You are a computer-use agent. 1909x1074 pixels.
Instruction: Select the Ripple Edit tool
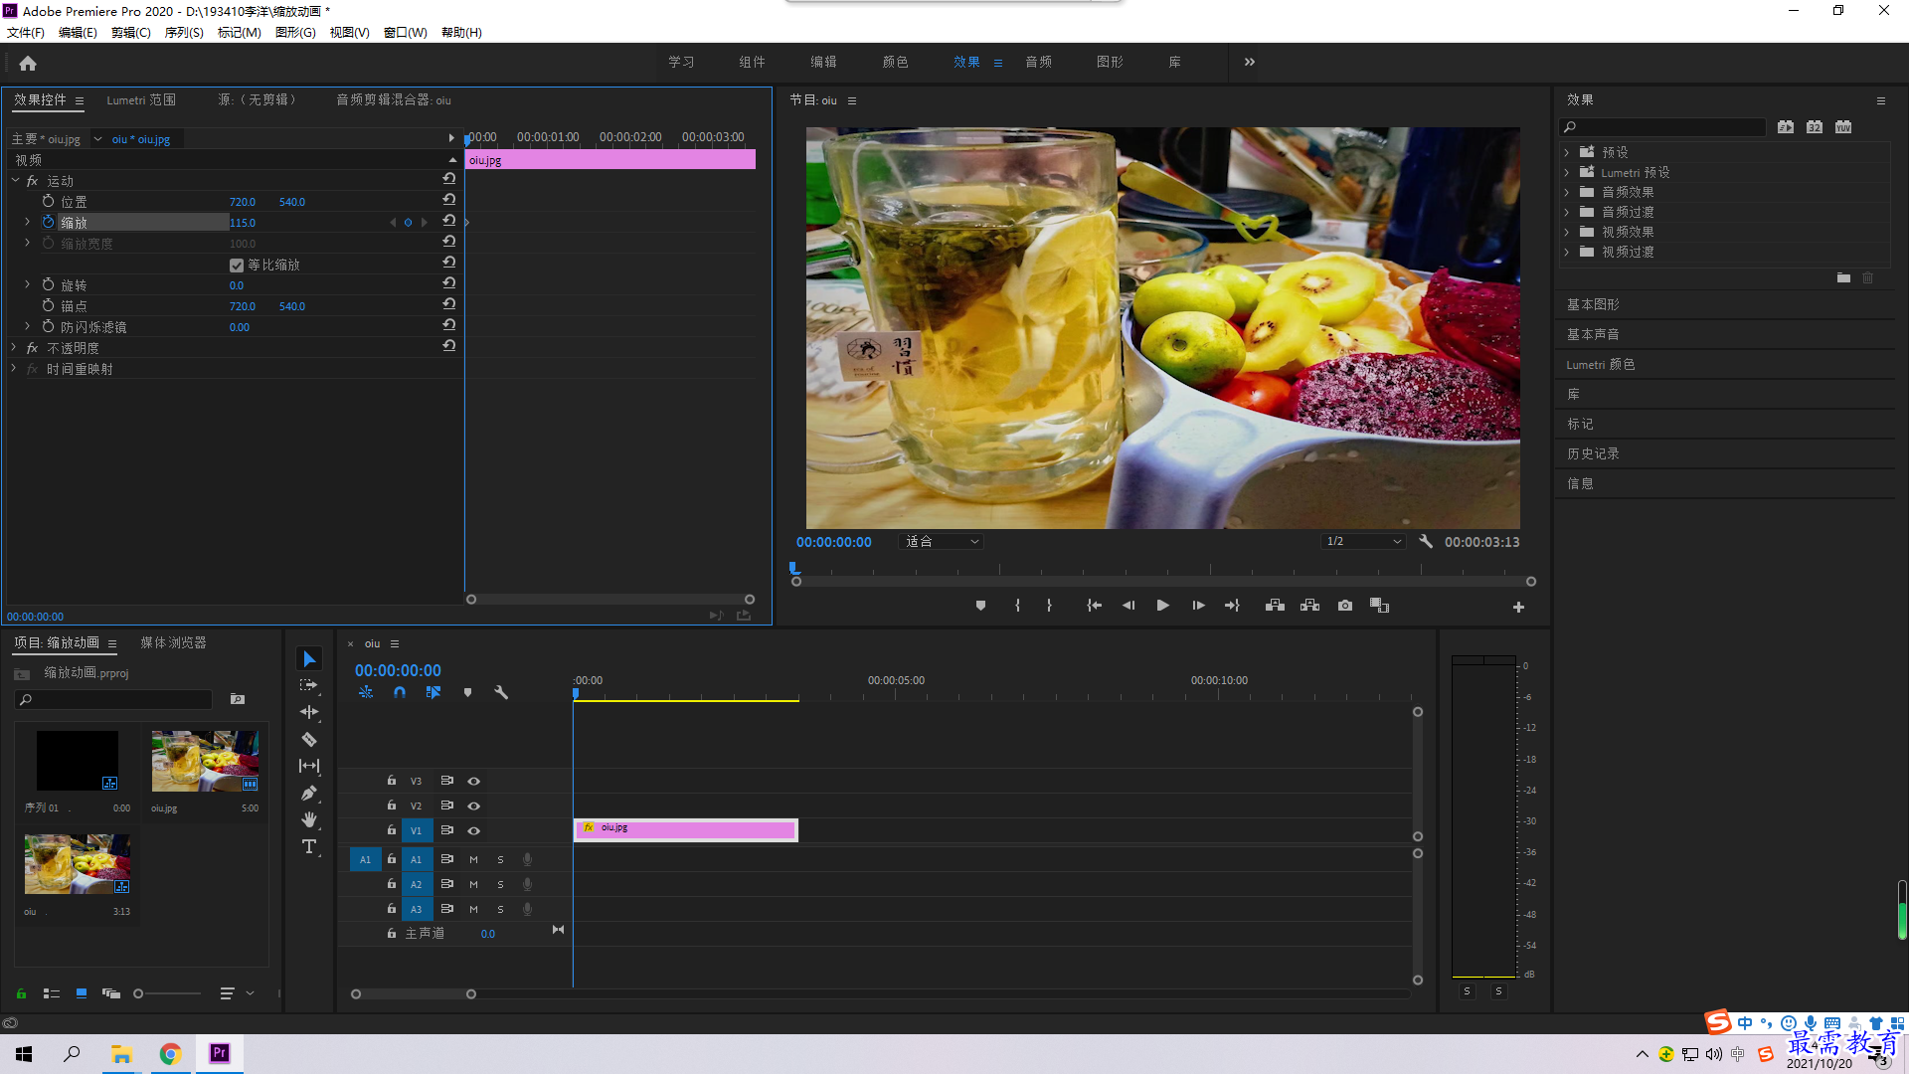tap(309, 712)
